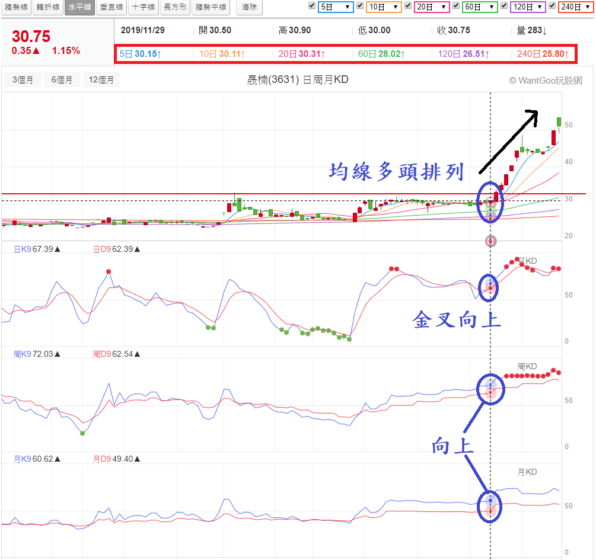Select the 趨勢中線 drawing tool
This screenshot has width=596, height=560.
(x=211, y=8)
